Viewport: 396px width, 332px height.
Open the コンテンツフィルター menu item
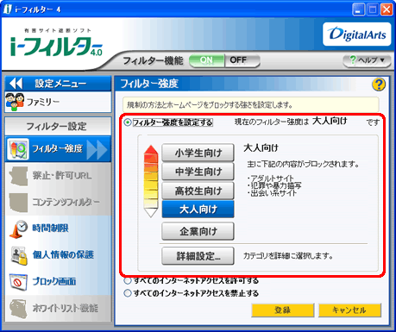tap(58, 203)
